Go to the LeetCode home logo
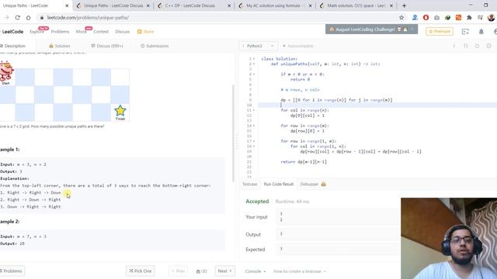The width and height of the screenshot is (497, 279). 12,32
